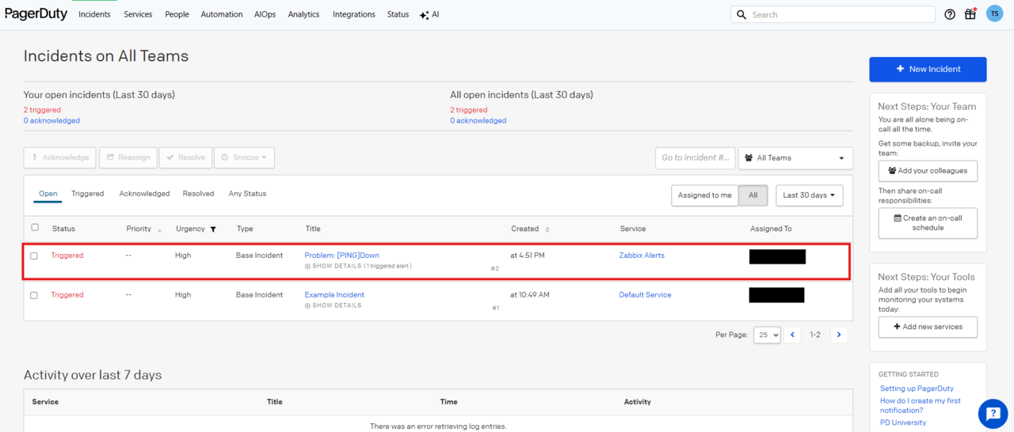Click the Go to incident number field
1014x432 pixels.
695,157
